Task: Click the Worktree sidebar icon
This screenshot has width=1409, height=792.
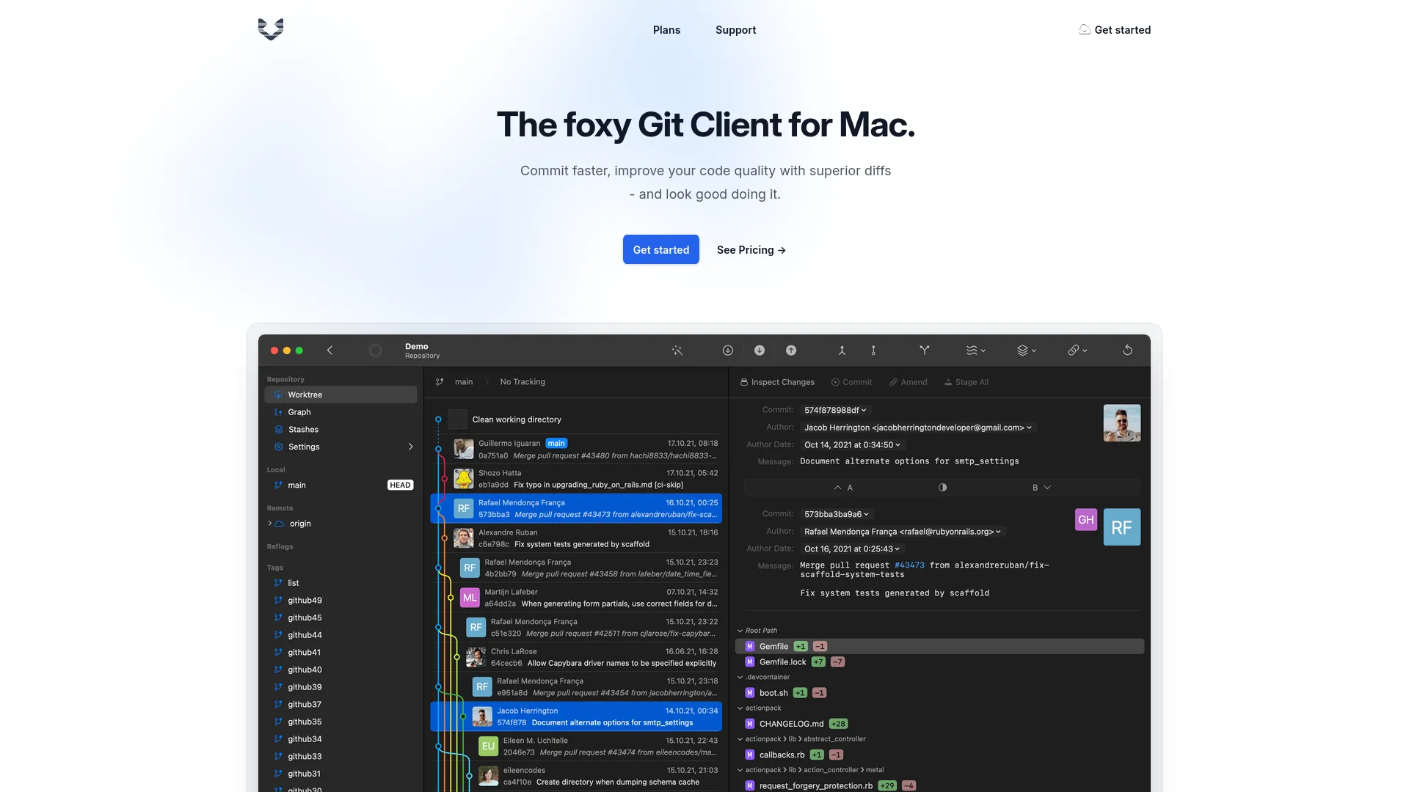Action: coord(279,395)
